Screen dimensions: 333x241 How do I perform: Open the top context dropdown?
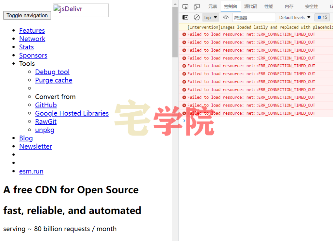210,18
